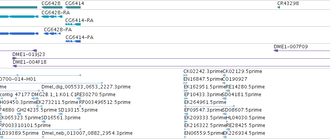Image resolution: width=330 pixels, height=139 pixels.
Task: Select the GH24235.5prime EST glyph
Action: [x=19, y=114]
